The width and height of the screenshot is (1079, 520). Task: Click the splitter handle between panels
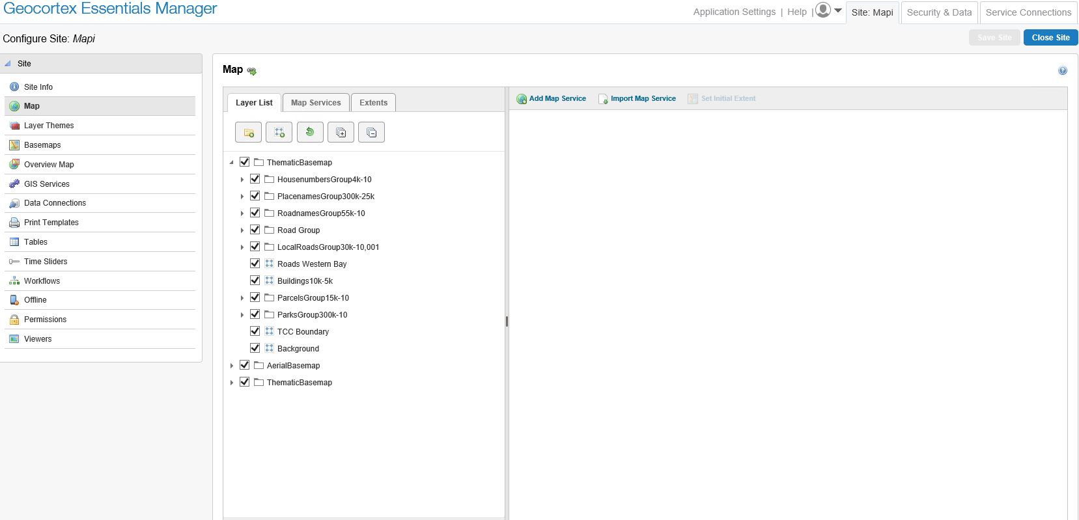507,321
